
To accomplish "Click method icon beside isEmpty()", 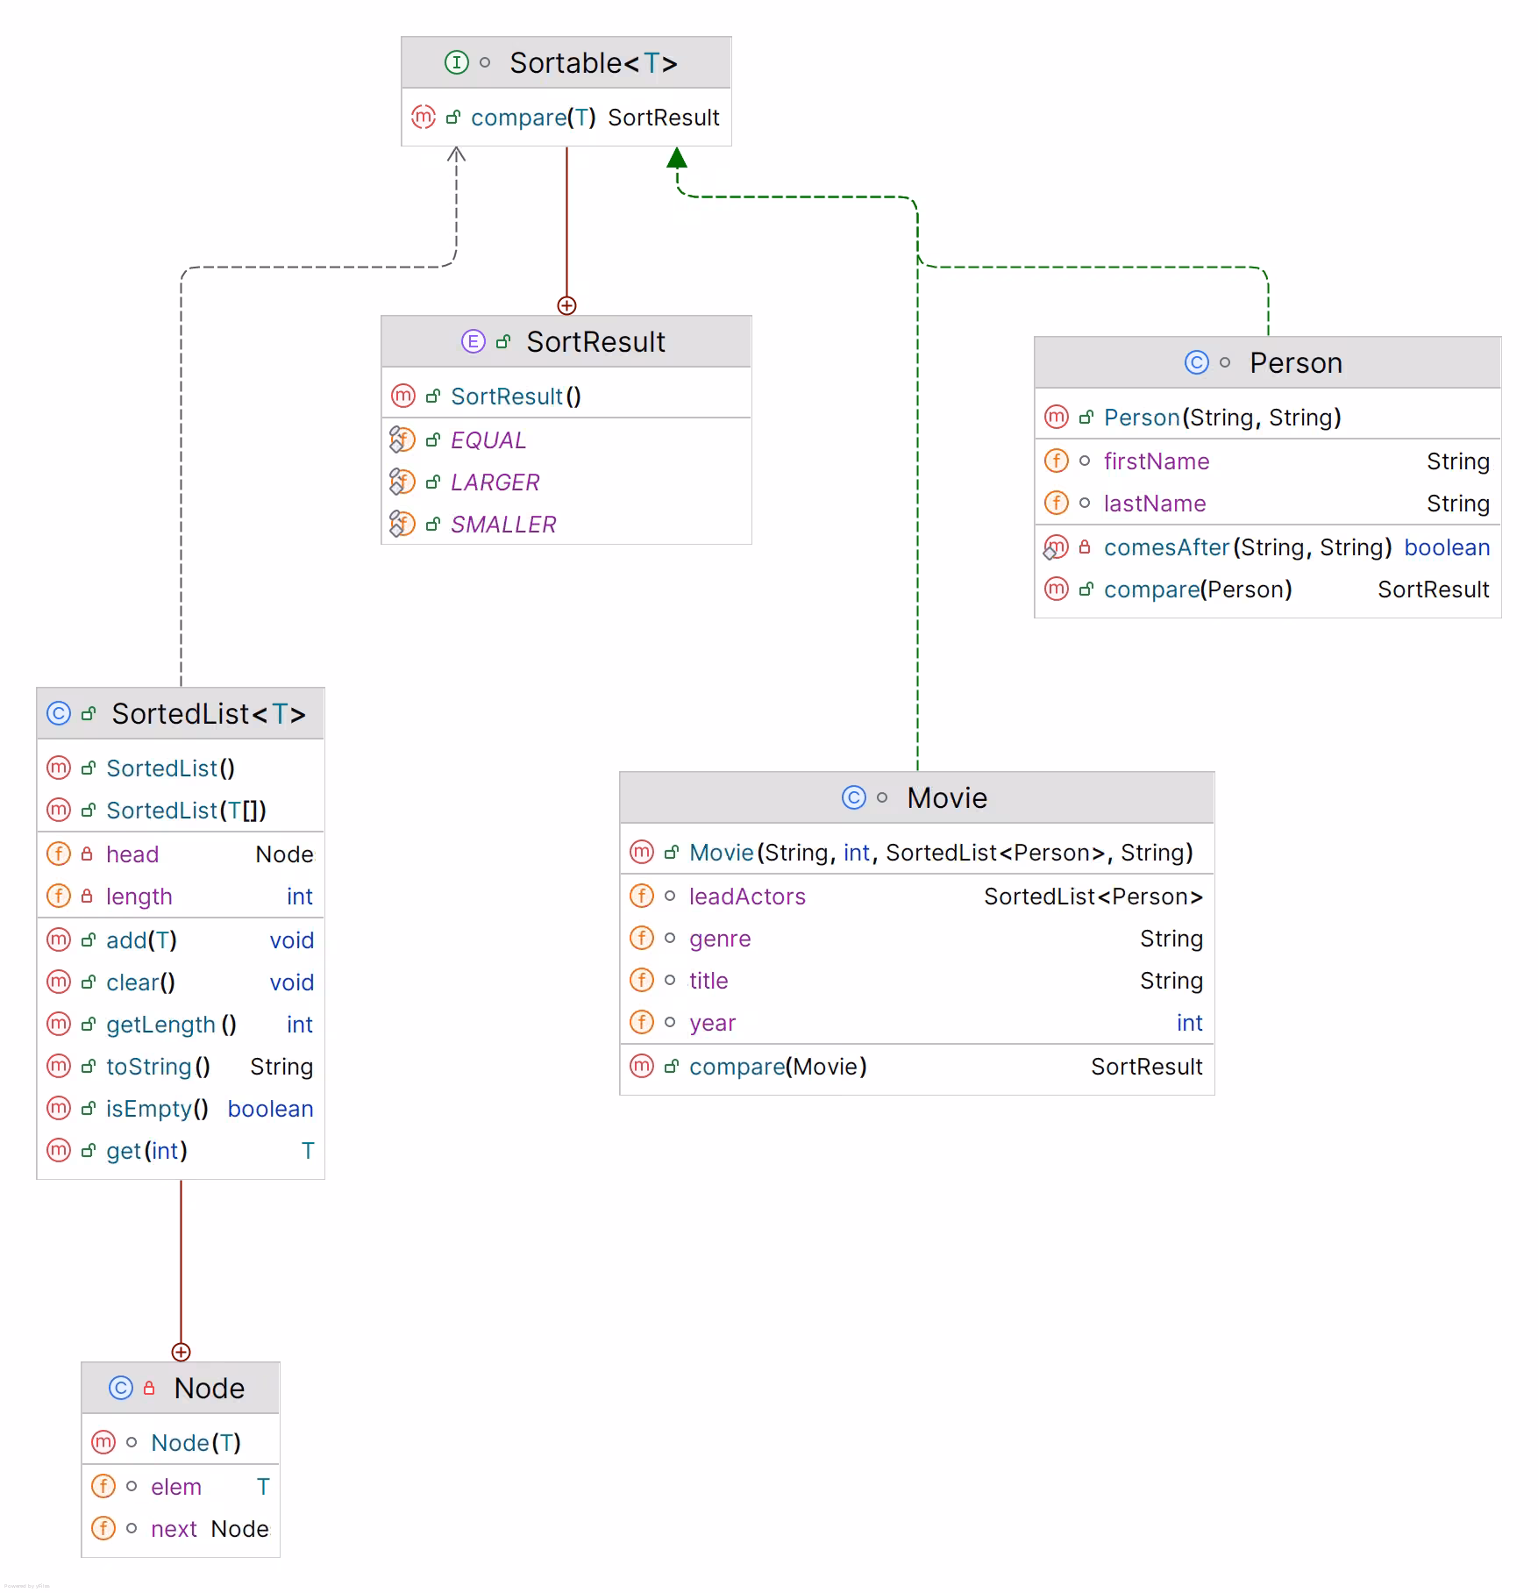I will tap(58, 1108).
